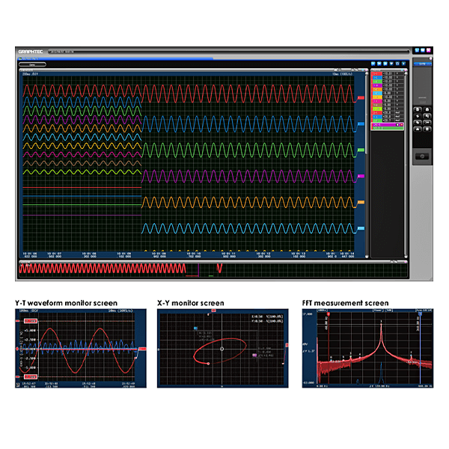Screen dimensions: 449x449
Task: Select the green channel marker beside main waveform
Action: coord(361,150)
